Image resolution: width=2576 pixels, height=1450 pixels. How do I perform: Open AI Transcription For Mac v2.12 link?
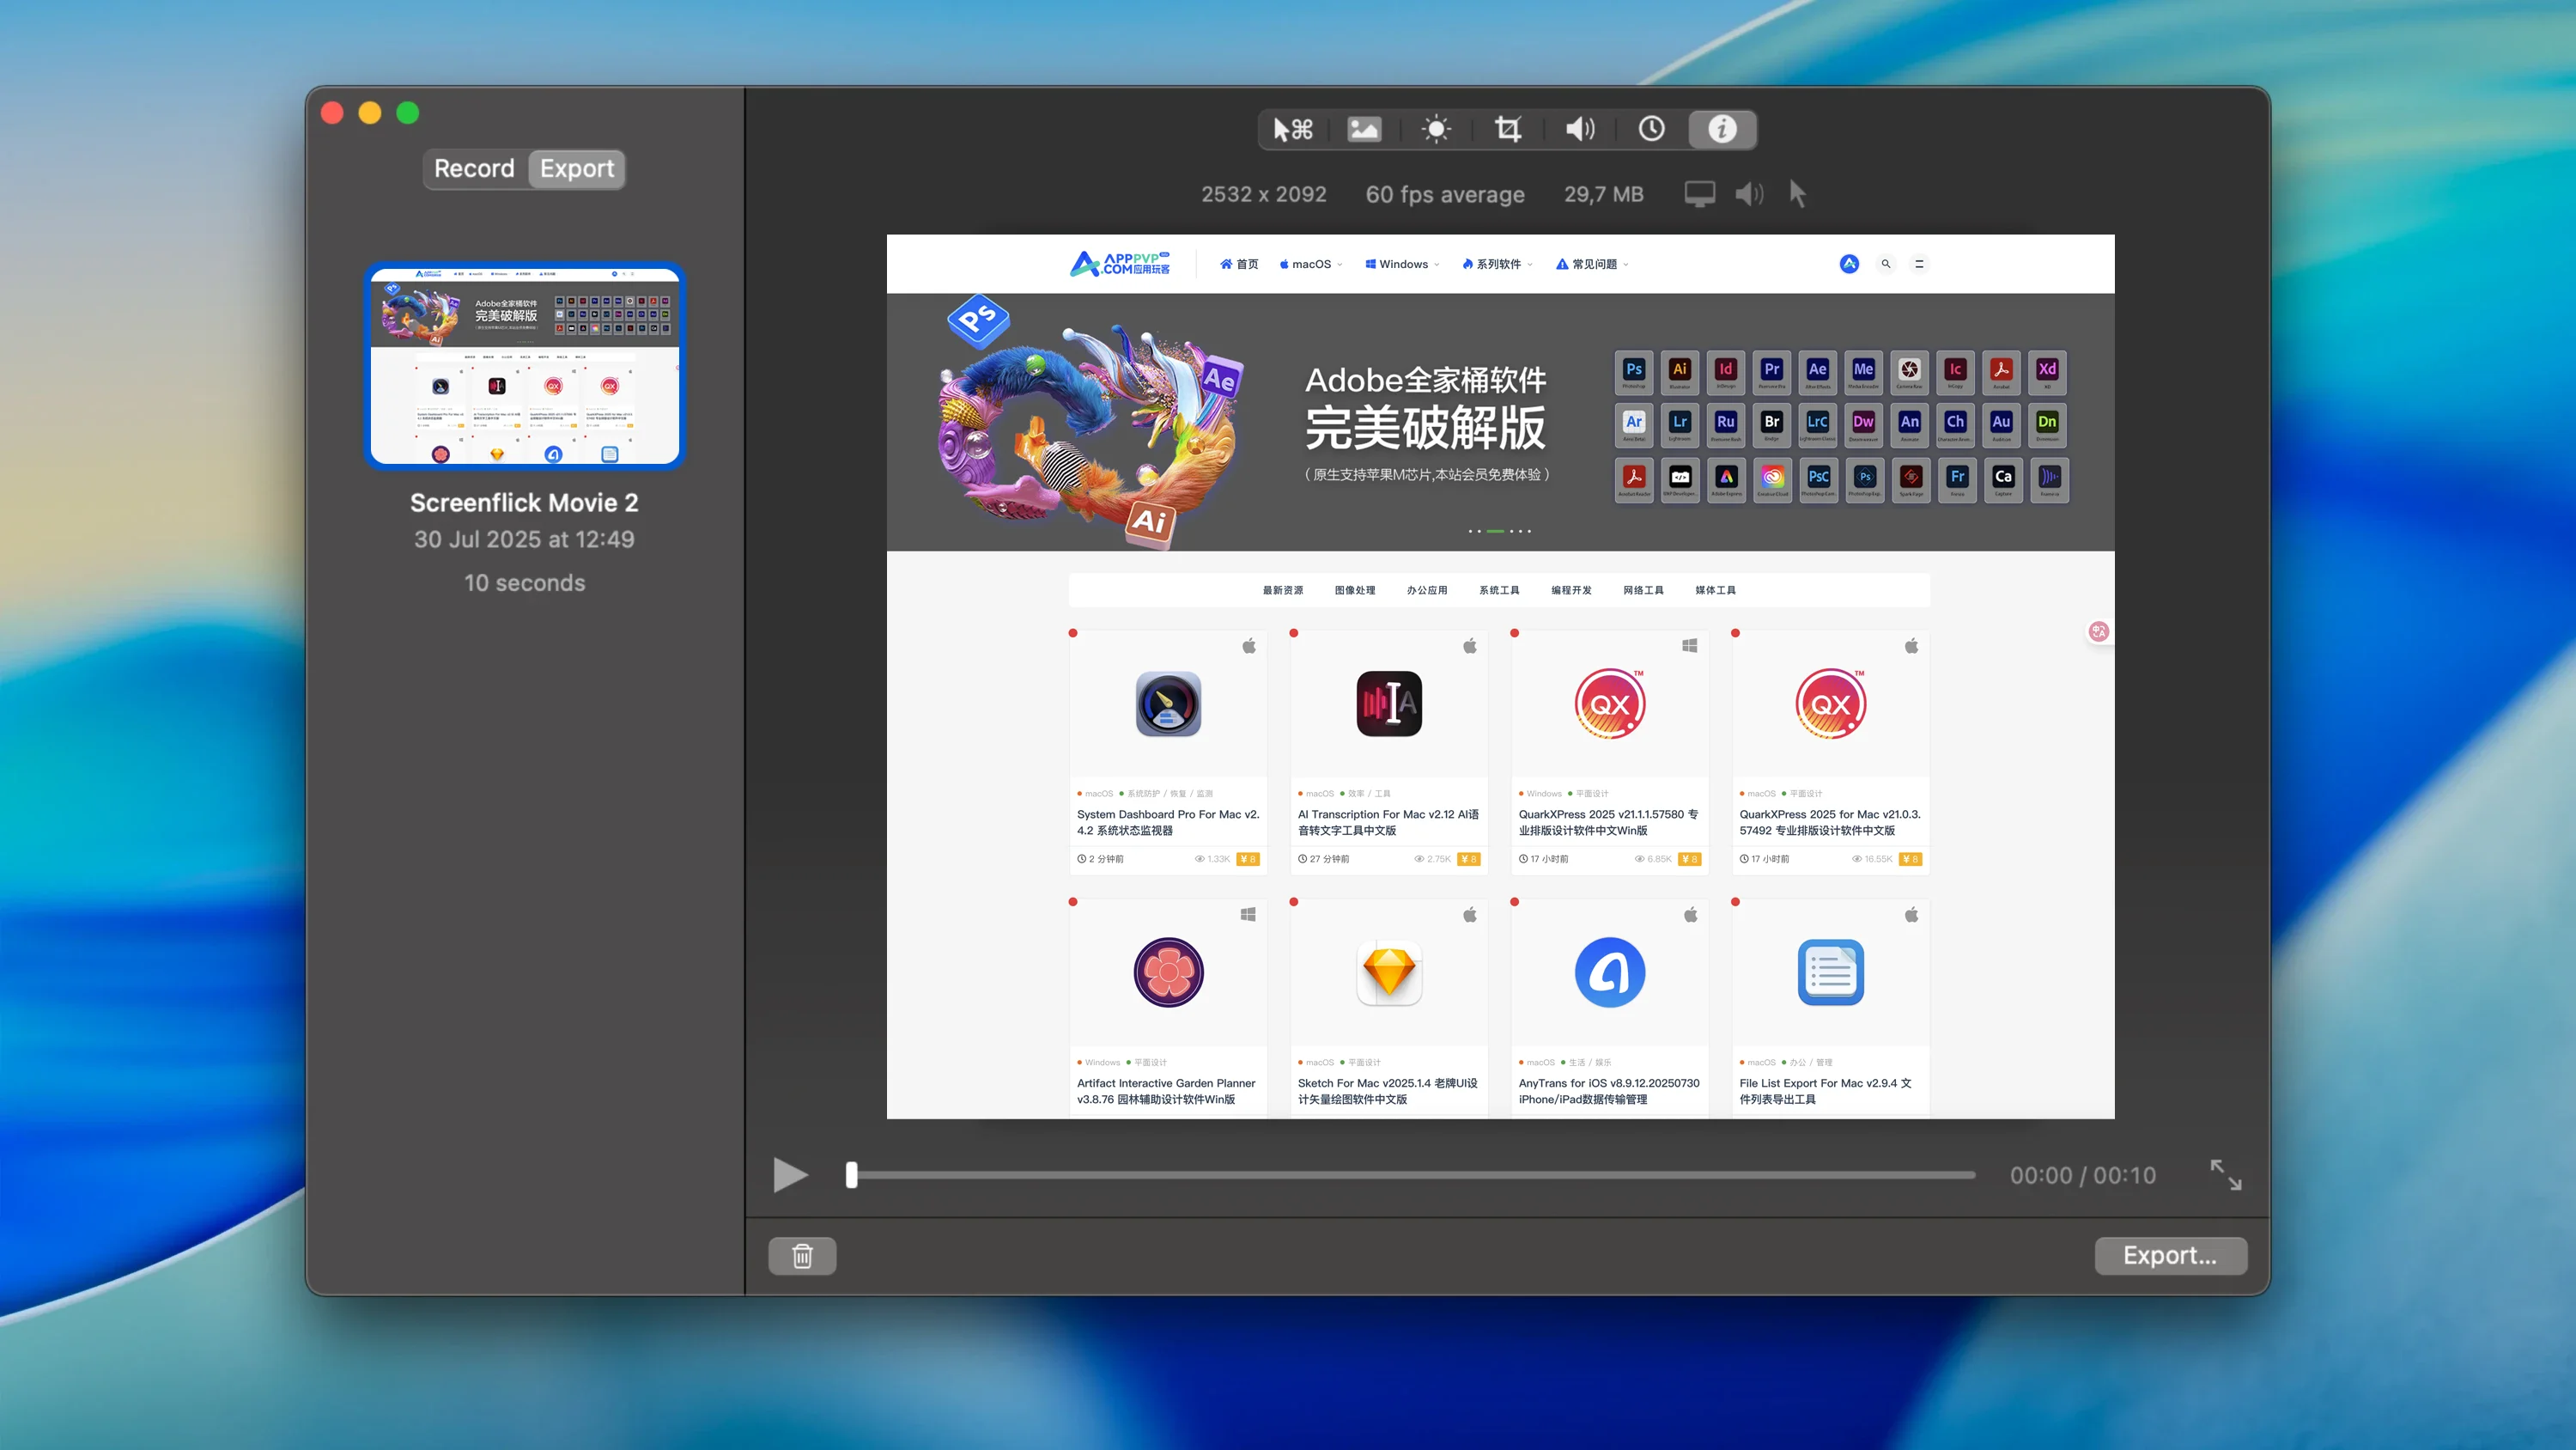pos(1388,823)
